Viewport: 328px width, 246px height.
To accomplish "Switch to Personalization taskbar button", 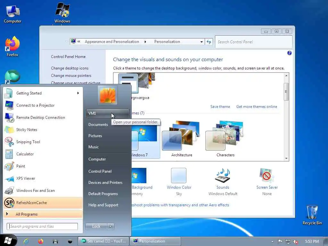I will pyautogui.click(x=155, y=241).
